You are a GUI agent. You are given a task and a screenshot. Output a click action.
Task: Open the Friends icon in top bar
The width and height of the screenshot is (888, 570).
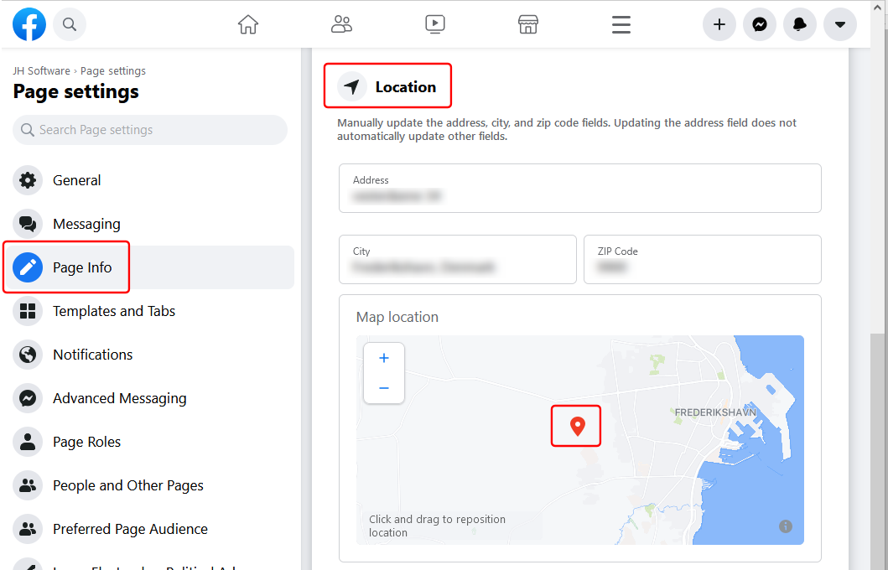coord(341,24)
